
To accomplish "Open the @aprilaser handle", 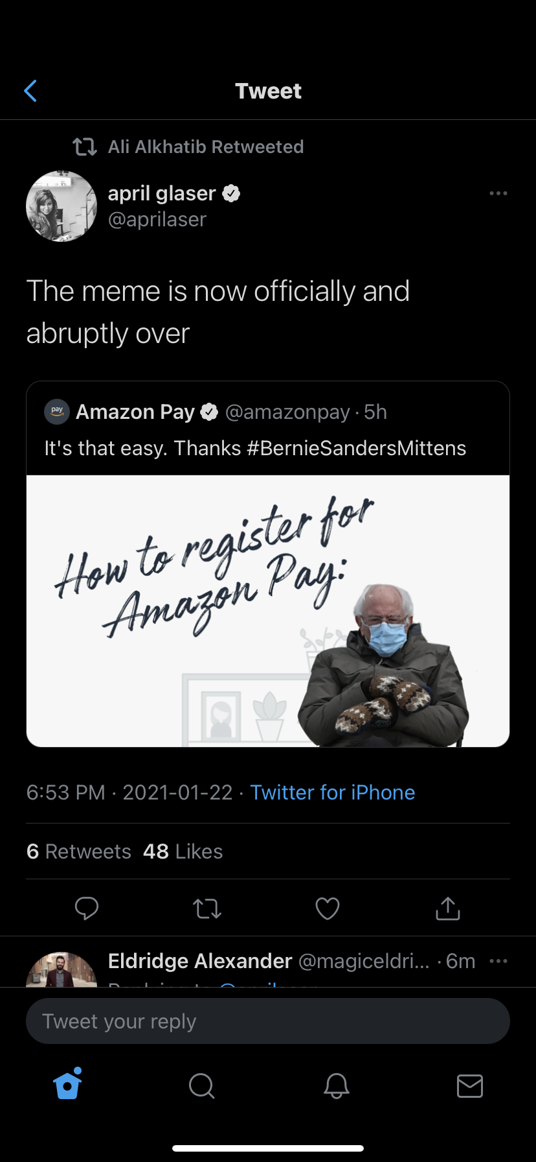I will coord(157,220).
